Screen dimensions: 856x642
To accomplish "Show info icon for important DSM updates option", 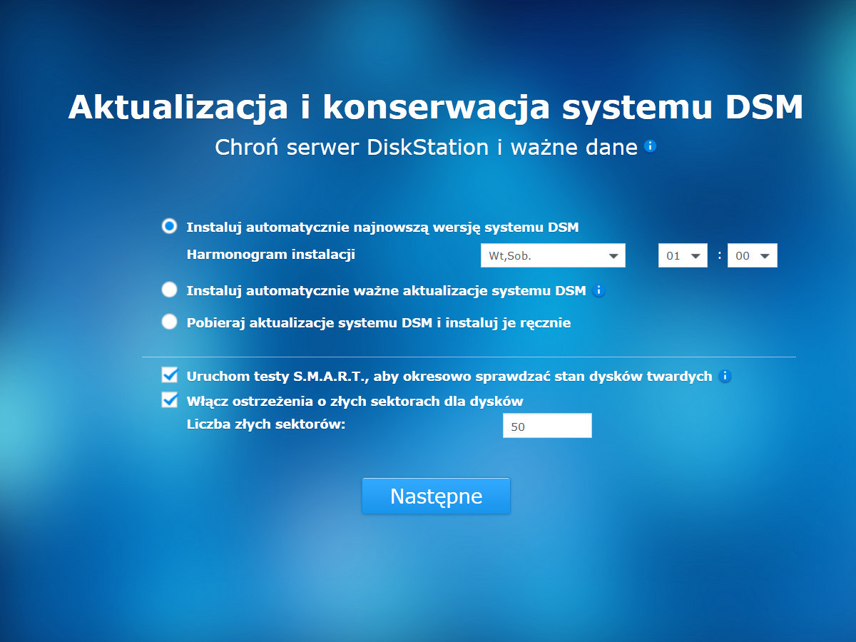I will coord(599,290).
